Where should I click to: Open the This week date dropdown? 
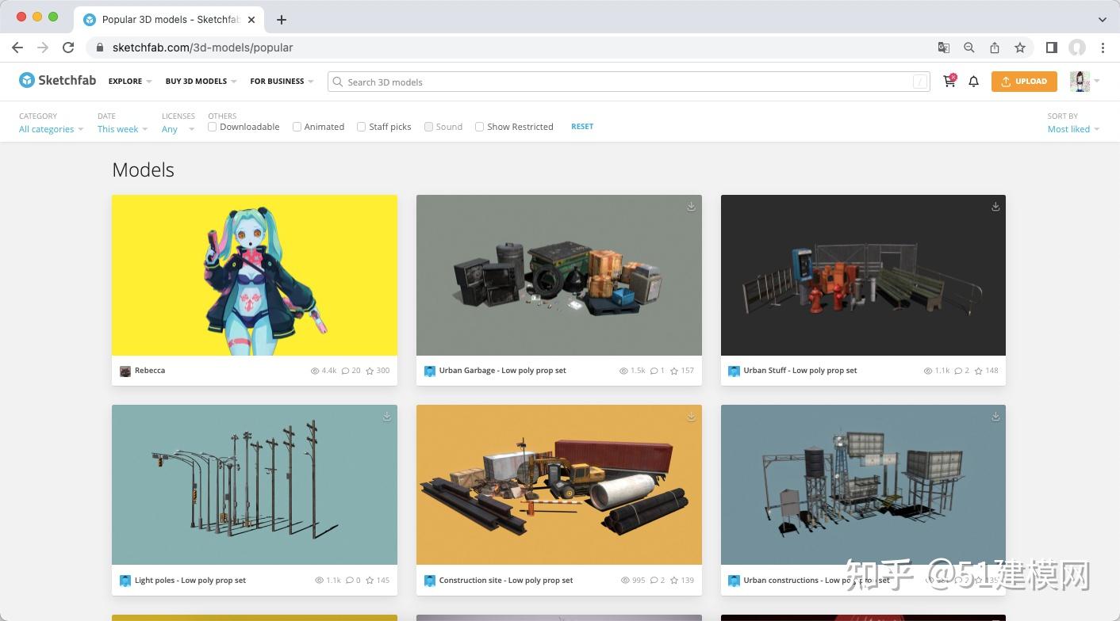pos(123,129)
